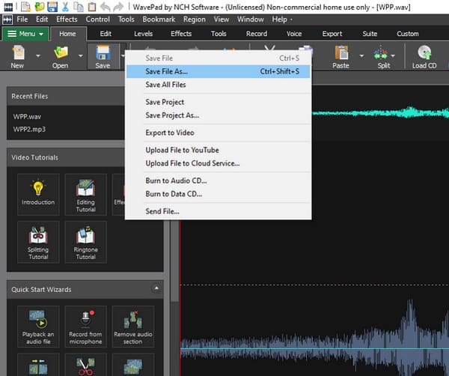Image resolution: width=449 pixels, height=376 pixels.
Task: Click the undo arrow in title bar
Action: tap(105, 7)
